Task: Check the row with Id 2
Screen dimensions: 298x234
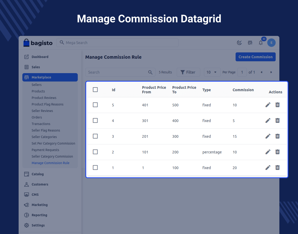Action: 95,152
